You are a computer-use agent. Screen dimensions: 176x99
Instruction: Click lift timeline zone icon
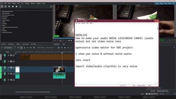(x=71, y=48)
